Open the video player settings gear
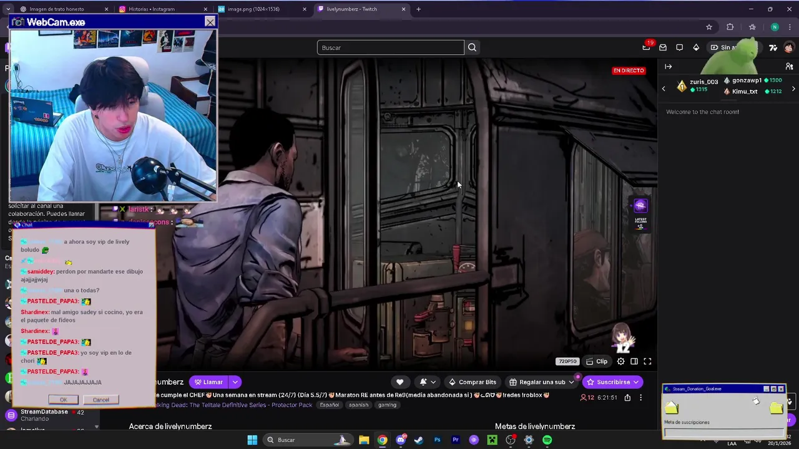The image size is (799, 449). point(620,361)
